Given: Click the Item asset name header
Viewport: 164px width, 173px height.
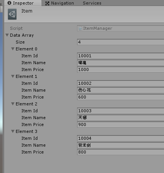Looking at the screenshot, I should (27, 11).
